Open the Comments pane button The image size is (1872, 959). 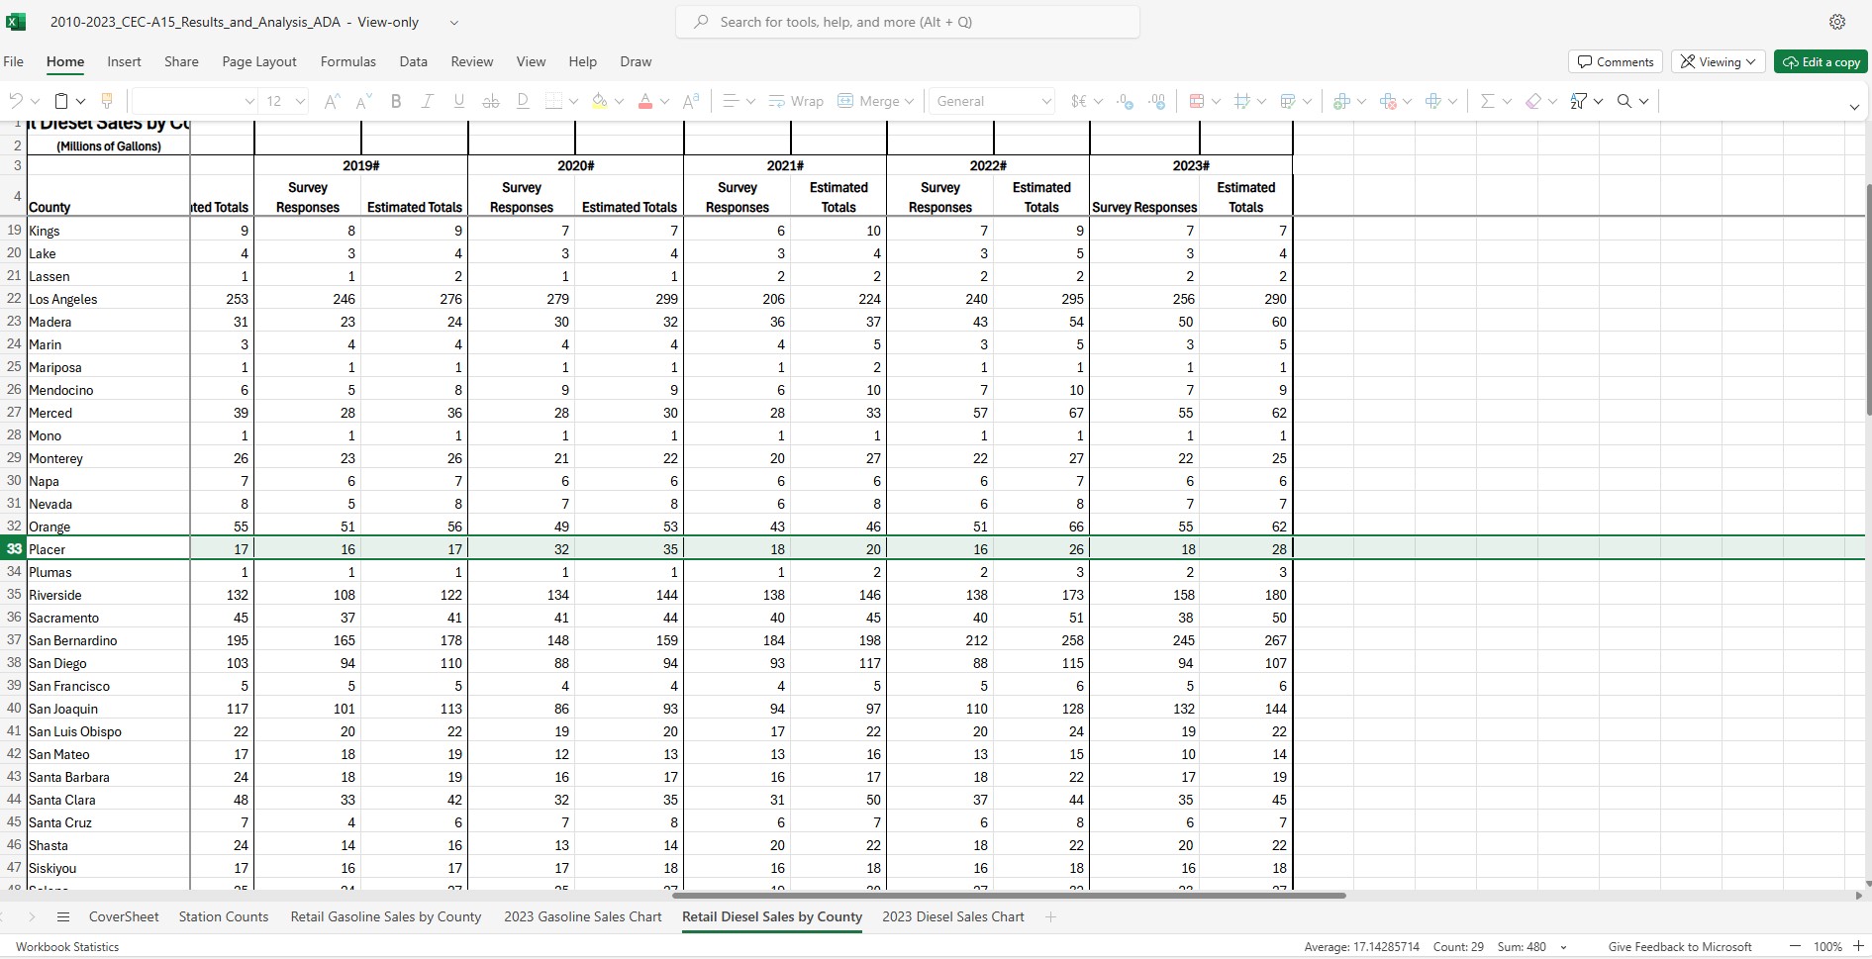tap(1615, 61)
